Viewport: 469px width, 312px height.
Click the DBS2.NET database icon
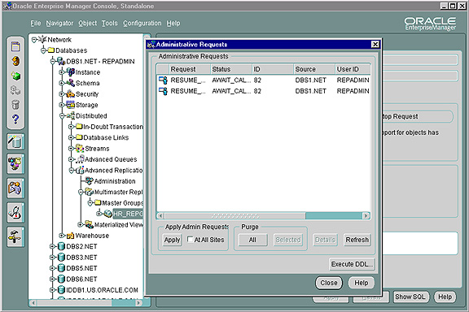coord(61,246)
